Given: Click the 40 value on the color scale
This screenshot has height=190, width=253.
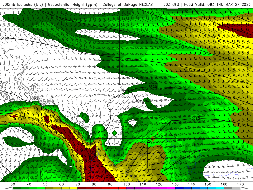Looking at the screenshot, I should [x=29, y=184].
